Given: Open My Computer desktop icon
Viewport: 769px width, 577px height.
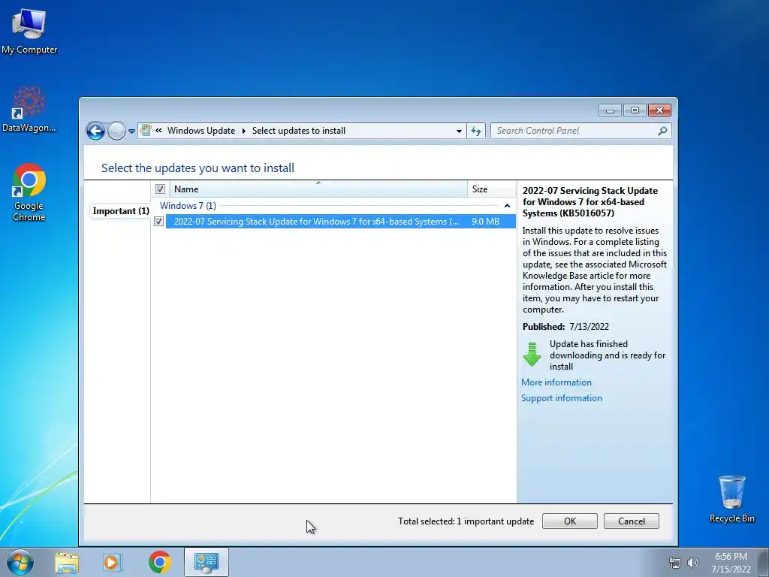Looking at the screenshot, I should [29, 31].
